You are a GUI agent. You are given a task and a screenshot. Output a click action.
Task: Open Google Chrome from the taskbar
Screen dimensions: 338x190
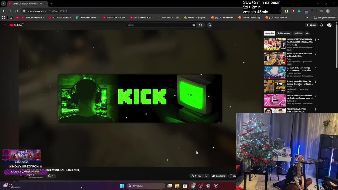[193, 186]
